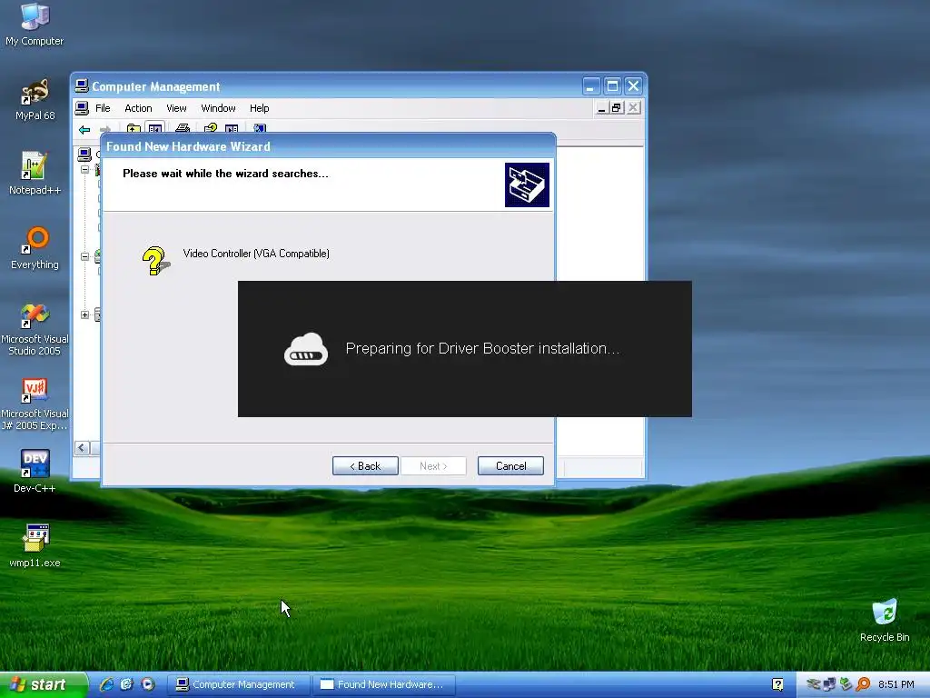Click the Scan for hardware changes toolbar icon
The height and width of the screenshot is (698, 930).
tap(259, 128)
